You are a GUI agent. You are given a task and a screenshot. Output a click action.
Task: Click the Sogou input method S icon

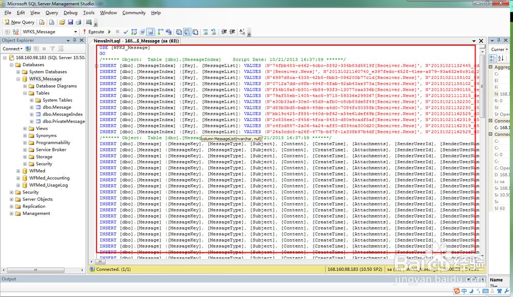457,291
